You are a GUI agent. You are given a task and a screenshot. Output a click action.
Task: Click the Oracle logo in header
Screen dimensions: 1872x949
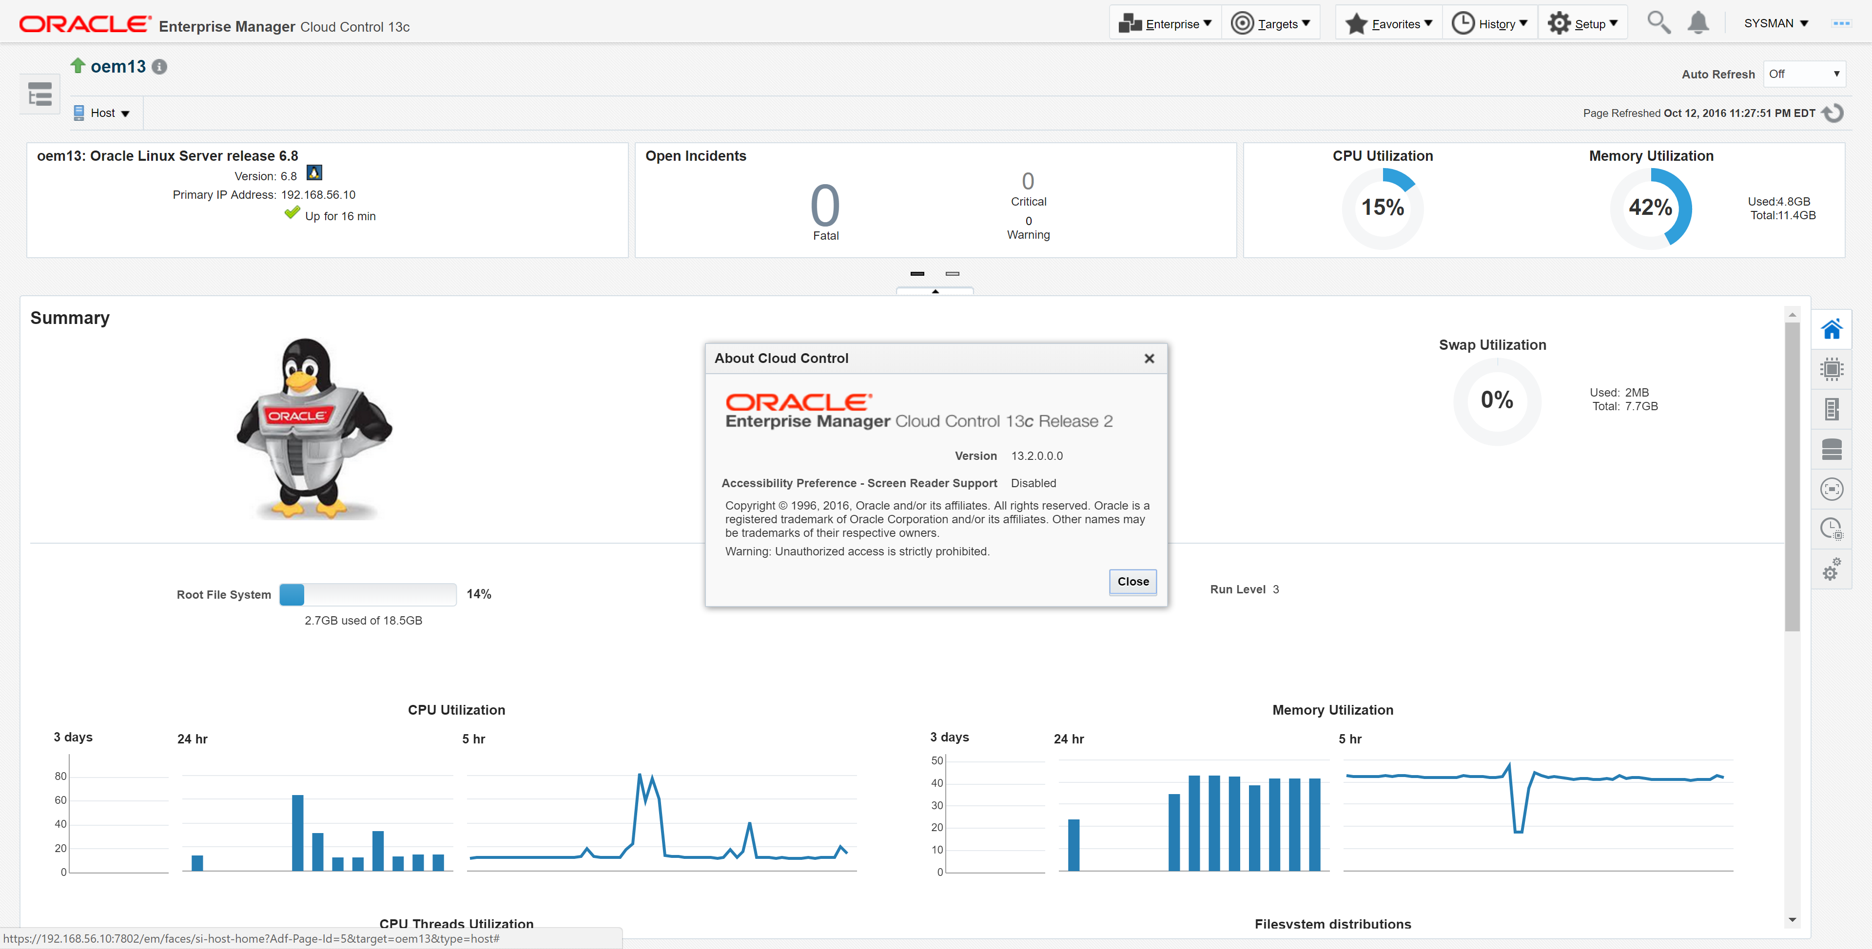[85, 24]
